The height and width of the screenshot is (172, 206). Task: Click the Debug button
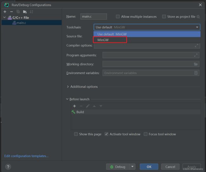[x=118, y=167]
